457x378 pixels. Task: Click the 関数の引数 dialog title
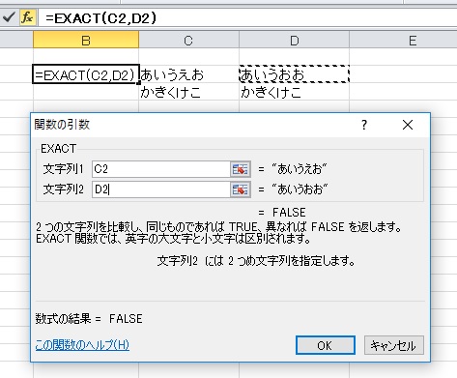pos(62,125)
